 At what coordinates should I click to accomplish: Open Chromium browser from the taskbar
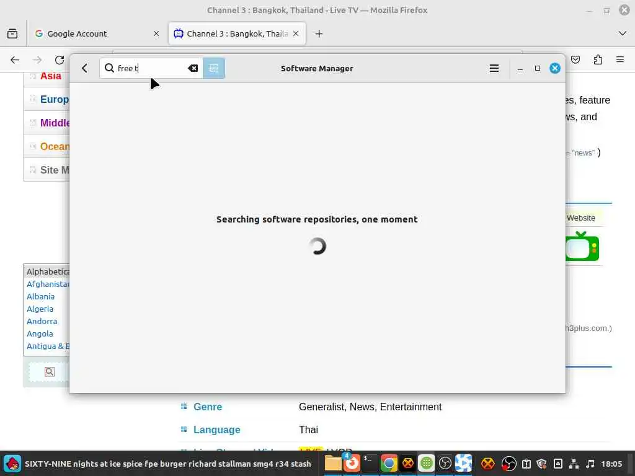pyautogui.click(x=389, y=464)
